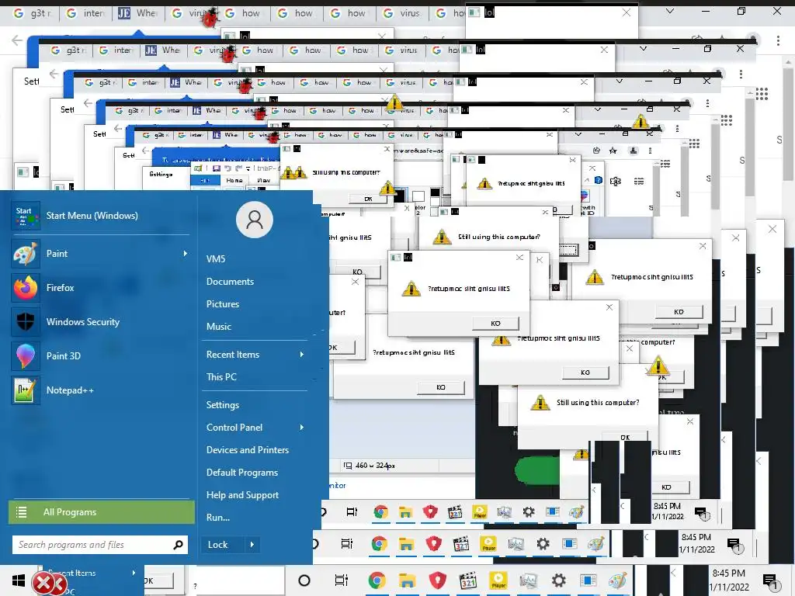
Task: Open three-dot menu of outermost Chrome window
Action: click(x=778, y=40)
